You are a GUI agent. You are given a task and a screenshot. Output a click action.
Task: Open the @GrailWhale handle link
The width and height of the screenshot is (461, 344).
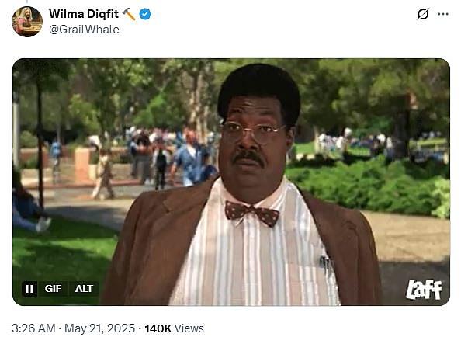[x=84, y=30]
